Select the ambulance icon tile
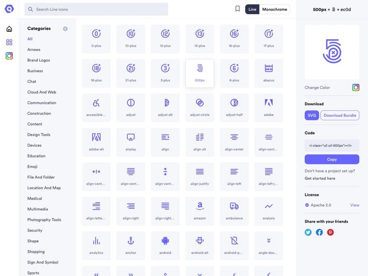Image resolution: width=368 pixels, height=276 pixels. pos(234,211)
